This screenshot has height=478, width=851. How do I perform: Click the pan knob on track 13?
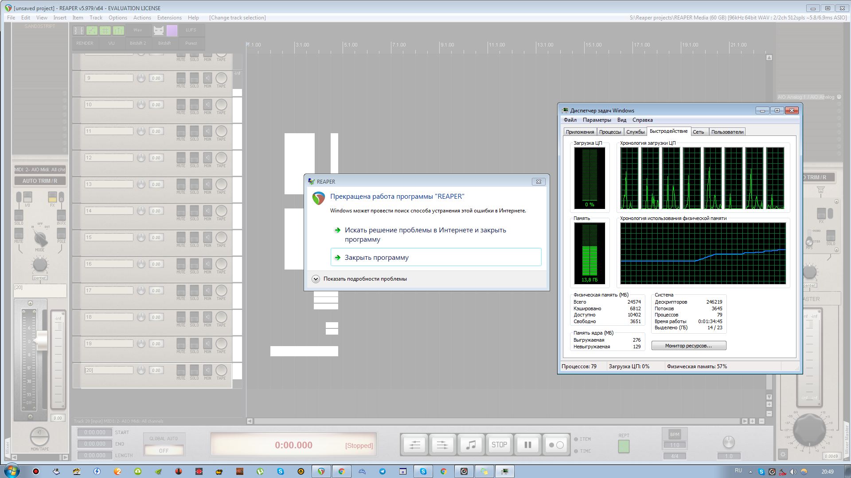[x=141, y=185]
